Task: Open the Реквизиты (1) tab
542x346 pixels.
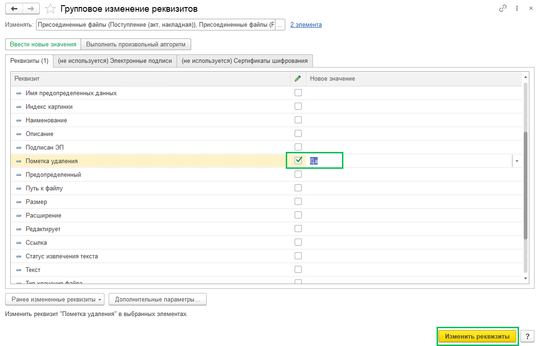Action: click(x=30, y=61)
